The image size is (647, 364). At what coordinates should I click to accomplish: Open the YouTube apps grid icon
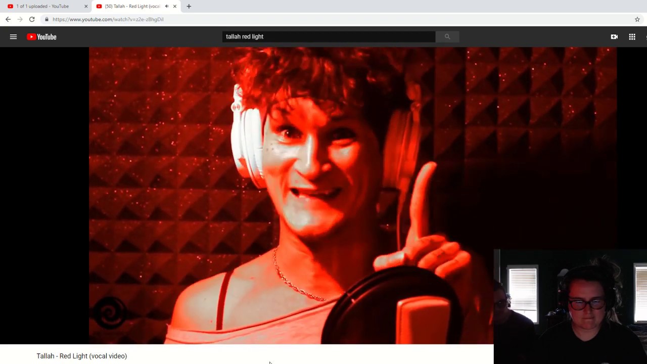pos(632,37)
